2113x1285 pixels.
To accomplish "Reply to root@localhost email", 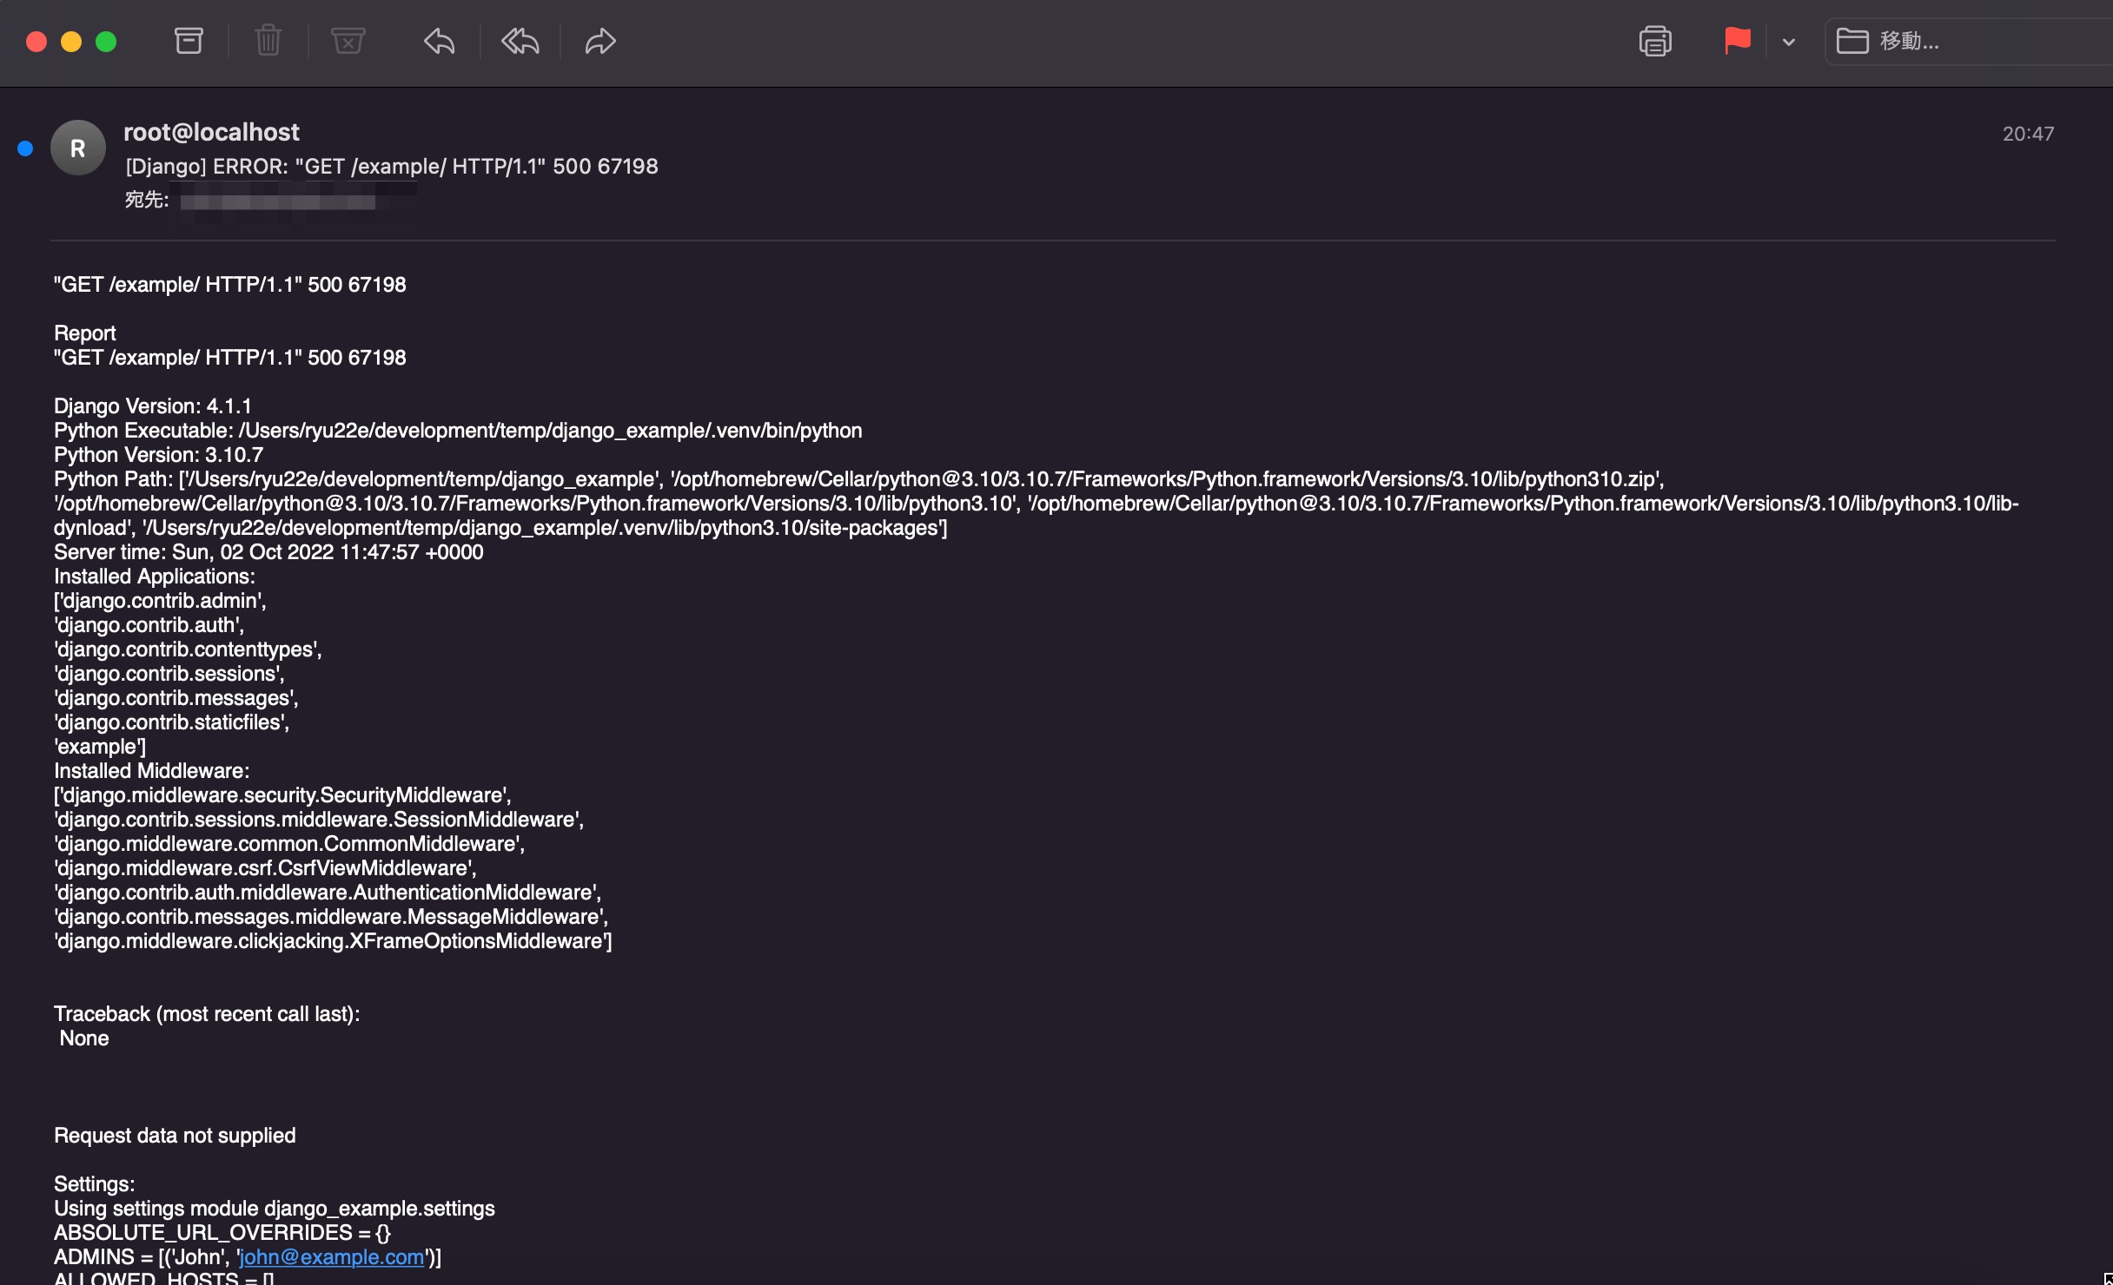I will click(440, 41).
